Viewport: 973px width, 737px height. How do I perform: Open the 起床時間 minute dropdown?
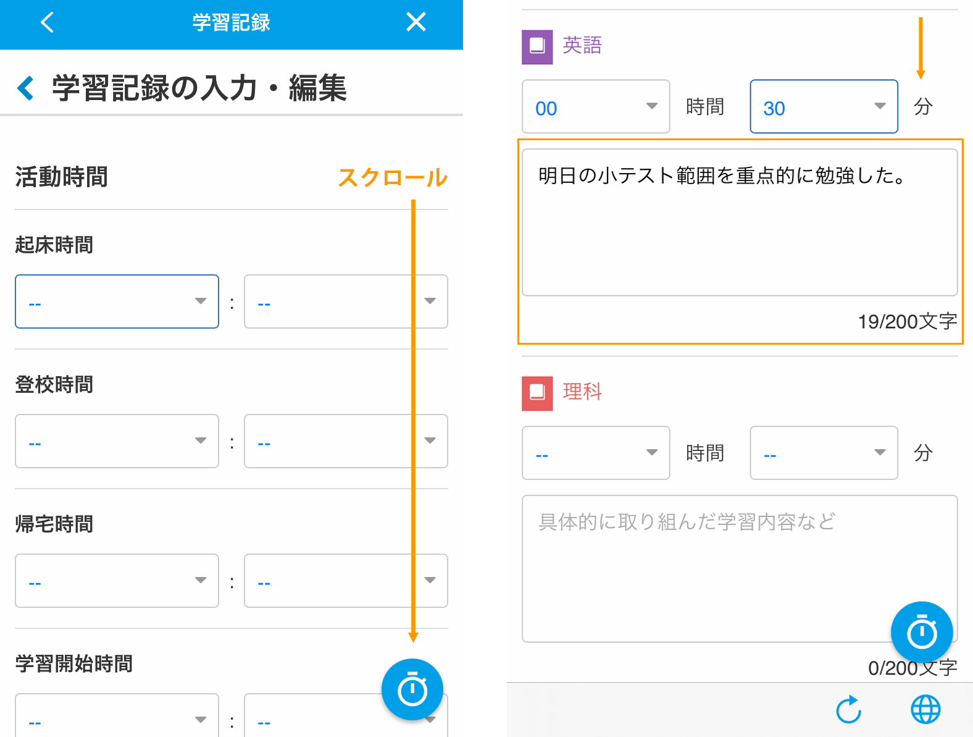coord(346,301)
